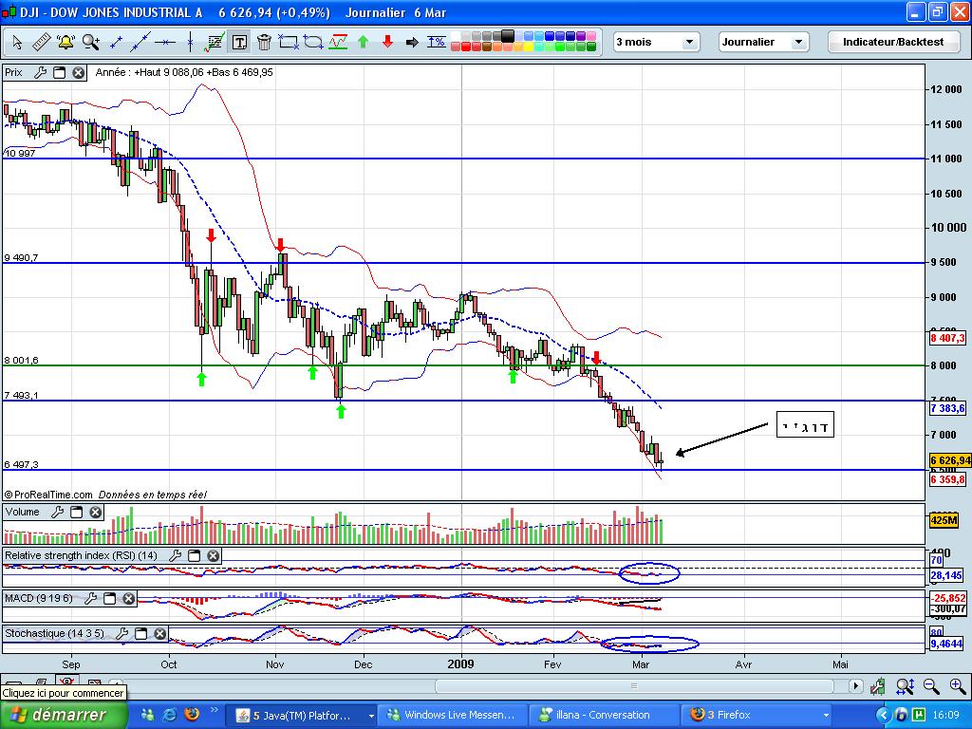
Task: Expand the 3 Firefox taskbar group
Action: (757, 716)
